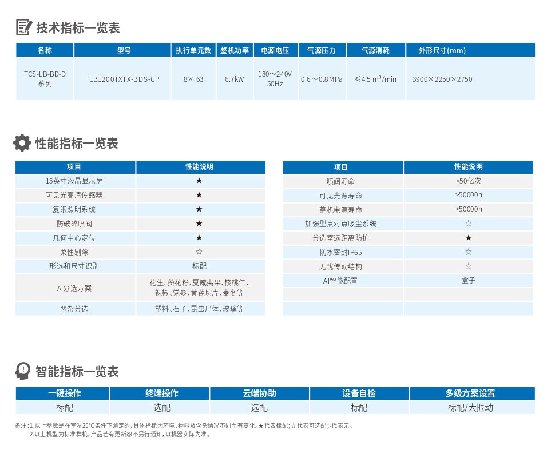Screen dimensions: 547x454
Task: Toggle the ★ for 复眼照明系统
Action: click(199, 209)
